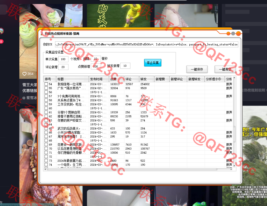Select title 我相信每一位河南 in row 54
The width and height of the screenshot is (267, 206).
(71, 84)
